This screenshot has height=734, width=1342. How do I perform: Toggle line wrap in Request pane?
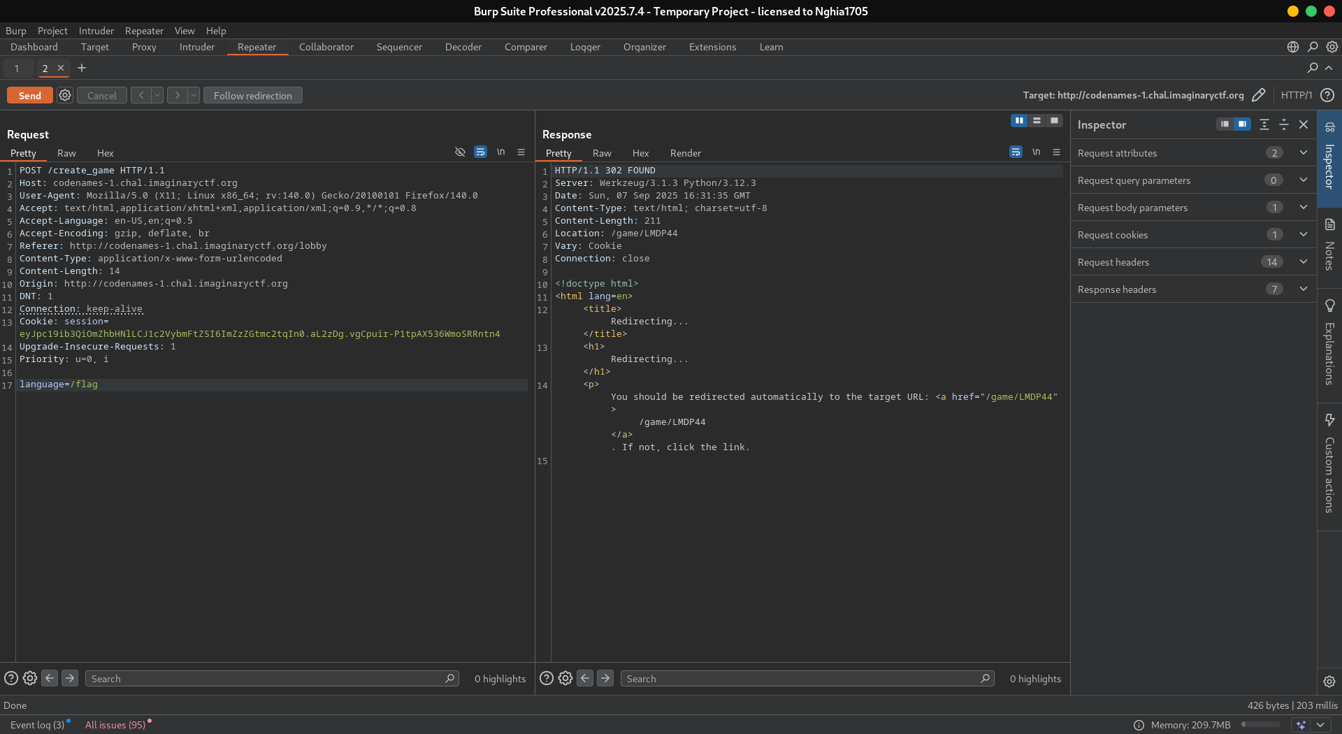480,152
